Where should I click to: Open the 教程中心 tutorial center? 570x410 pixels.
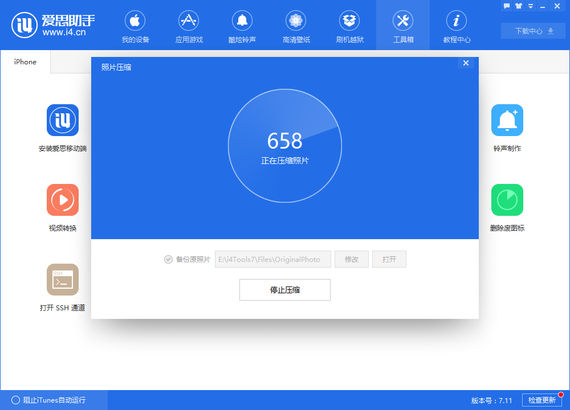457,26
